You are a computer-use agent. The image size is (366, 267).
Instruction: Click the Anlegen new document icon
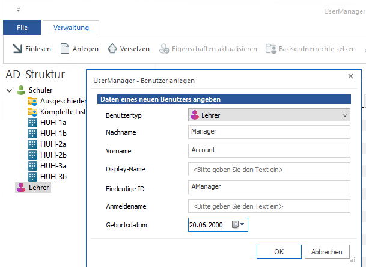(65, 49)
